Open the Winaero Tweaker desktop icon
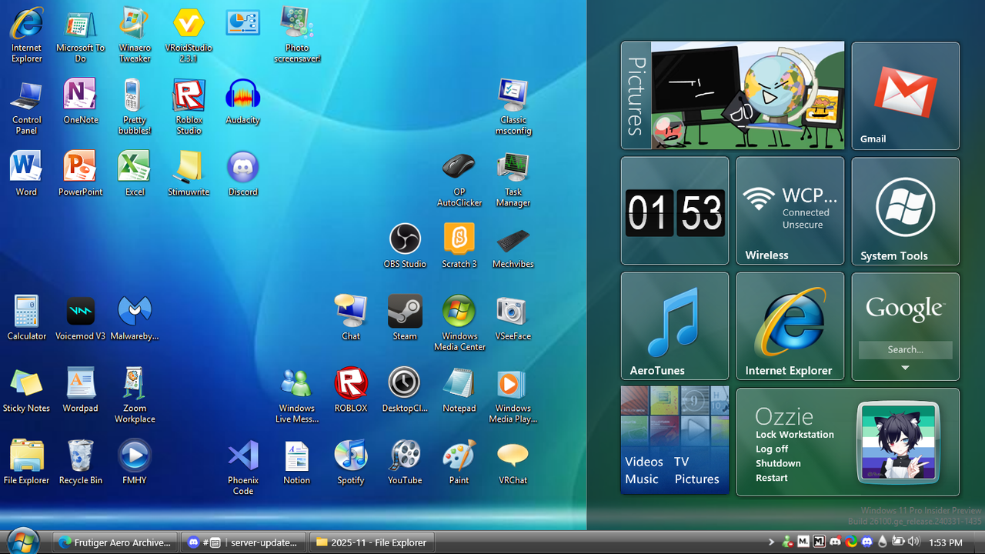Image resolution: width=985 pixels, height=554 pixels. click(135, 35)
